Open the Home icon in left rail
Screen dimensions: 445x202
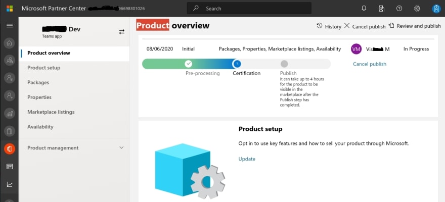10,43
